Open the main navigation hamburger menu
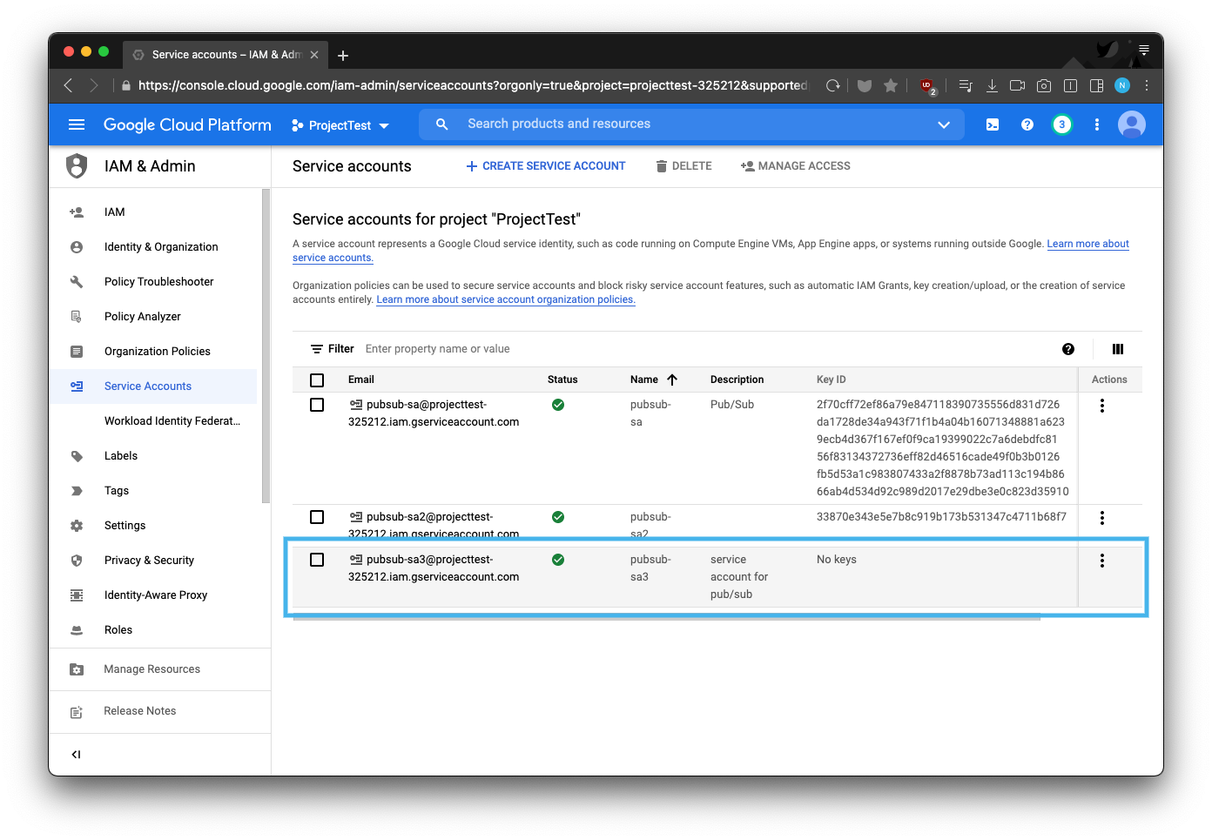Viewport: 1212px width, 840px height. (x=77, y=124)
